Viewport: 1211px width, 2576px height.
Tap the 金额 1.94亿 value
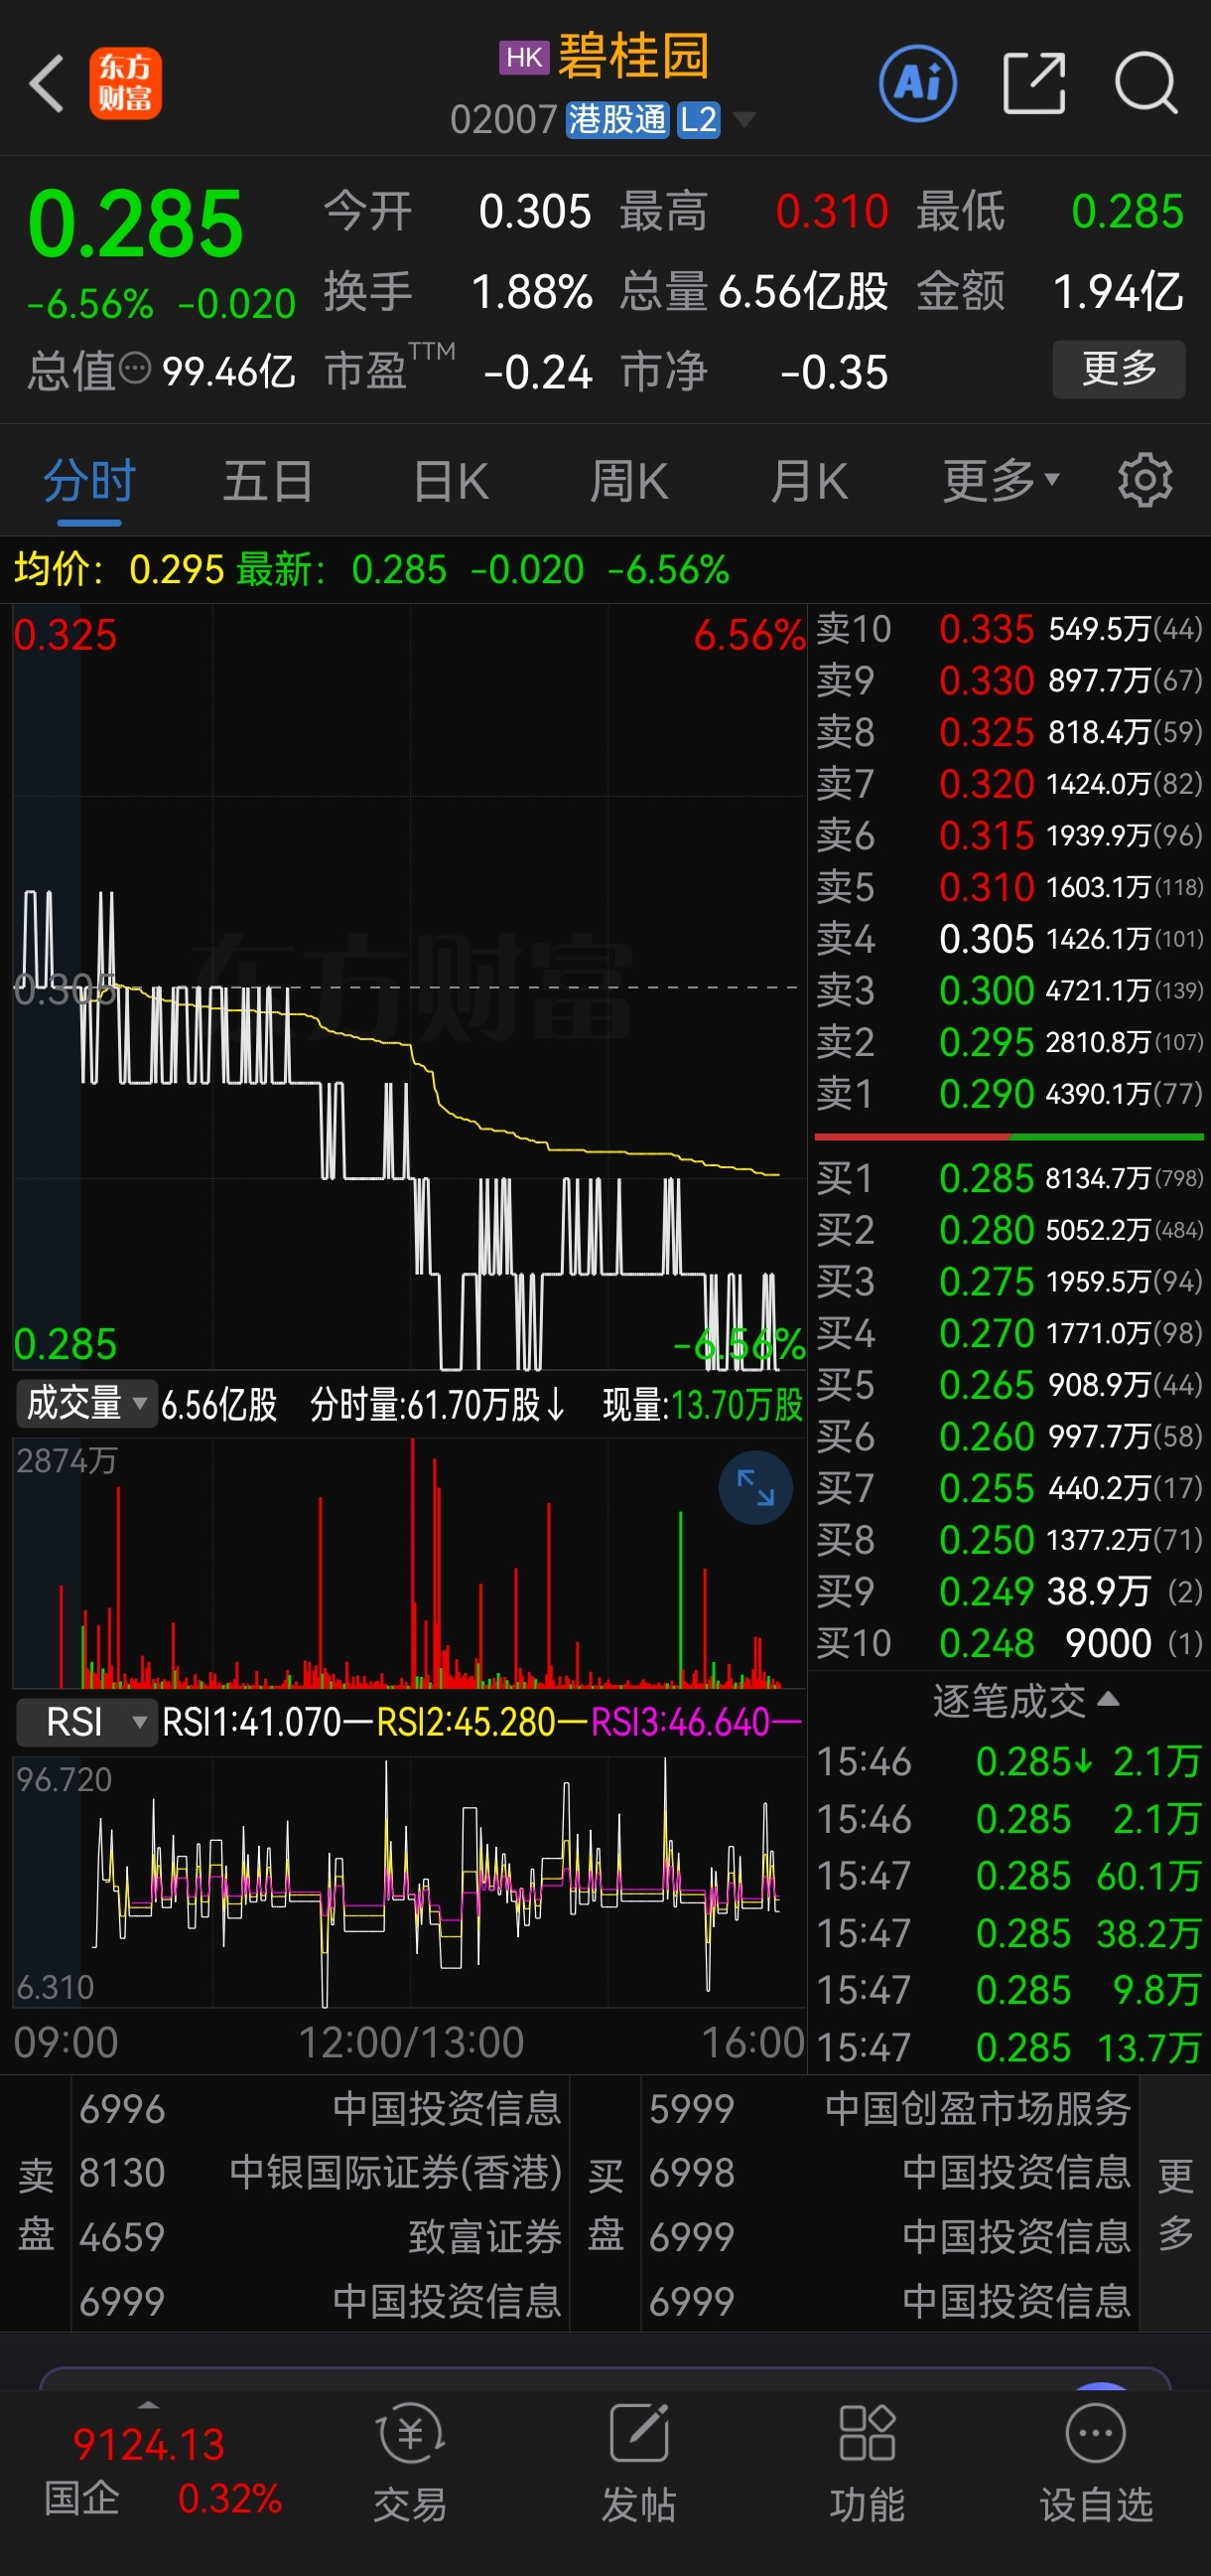[1119, 292]
